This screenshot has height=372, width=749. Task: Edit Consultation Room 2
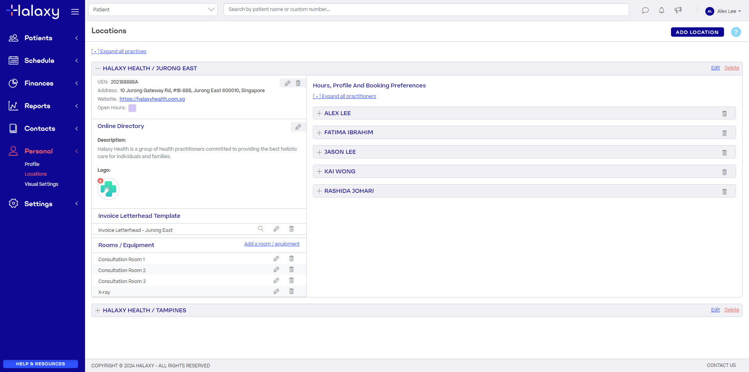pos(276,269)
